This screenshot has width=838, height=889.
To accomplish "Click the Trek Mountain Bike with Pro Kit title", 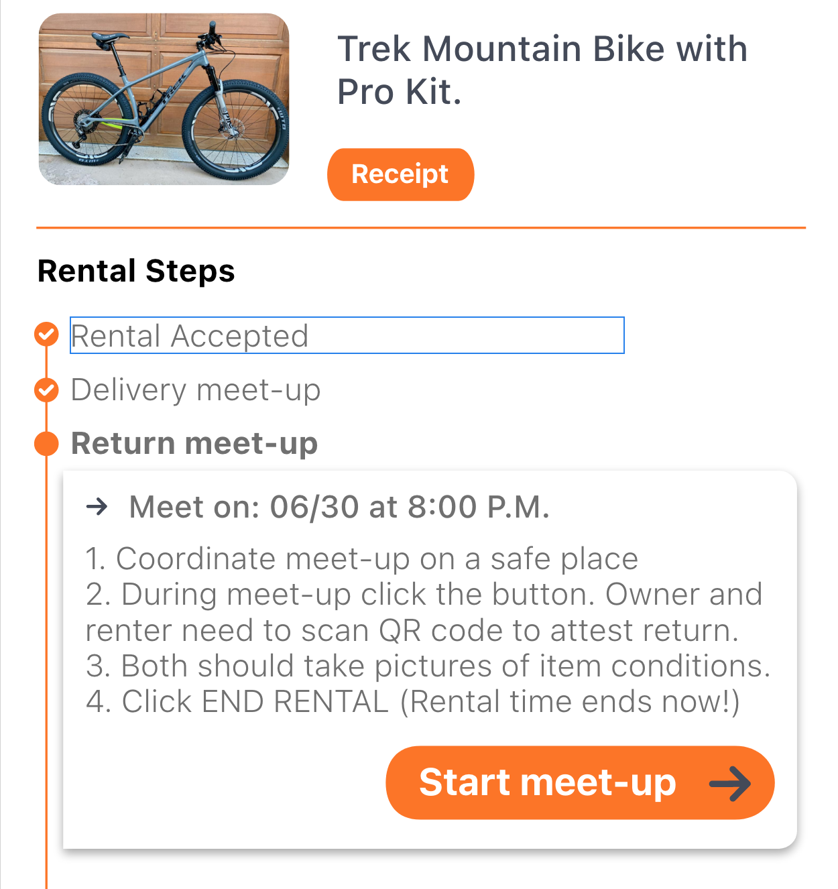I will [x=542, y=70].
